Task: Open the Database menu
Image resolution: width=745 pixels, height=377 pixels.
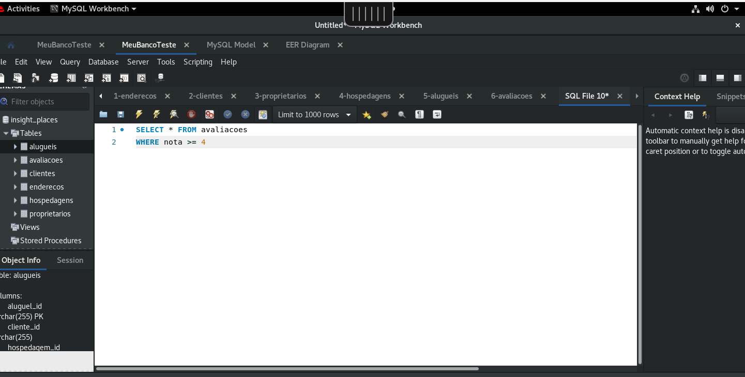Action: 103,62
